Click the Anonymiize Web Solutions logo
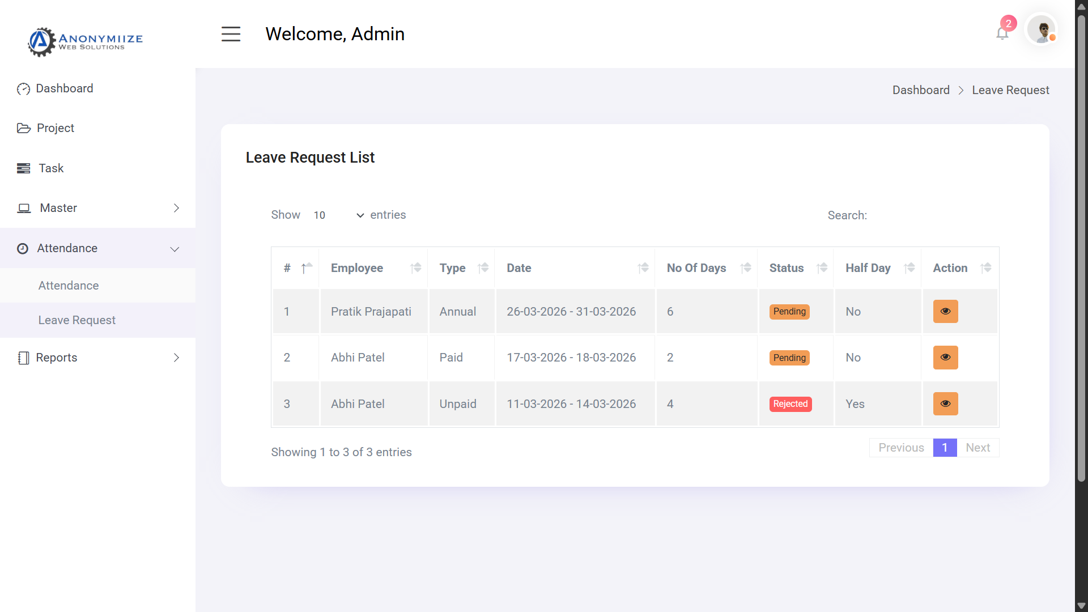 coord(86,41)
